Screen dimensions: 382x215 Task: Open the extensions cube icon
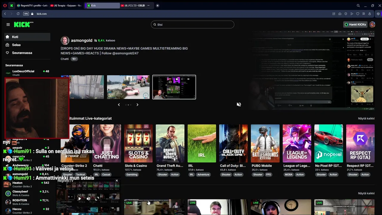point(378,14)
